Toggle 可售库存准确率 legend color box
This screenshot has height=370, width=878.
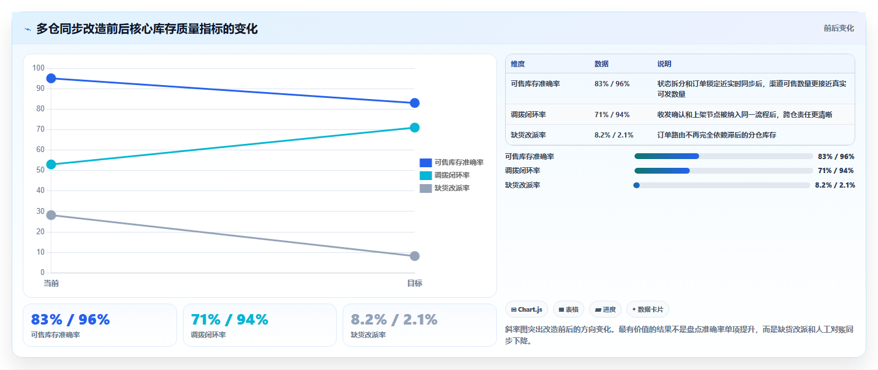click(425, 163)
